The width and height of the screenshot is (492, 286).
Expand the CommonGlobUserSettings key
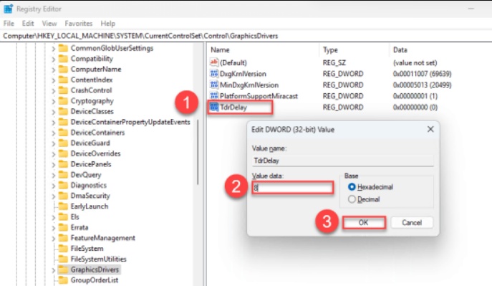tap(53, 49)
